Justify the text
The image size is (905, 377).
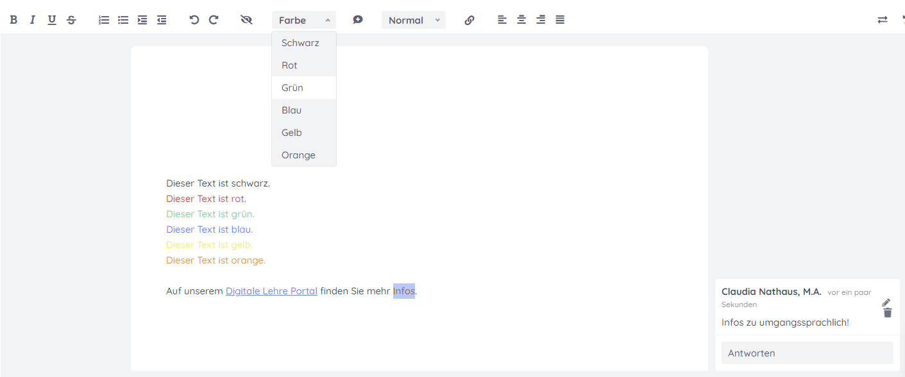(560, 20)
